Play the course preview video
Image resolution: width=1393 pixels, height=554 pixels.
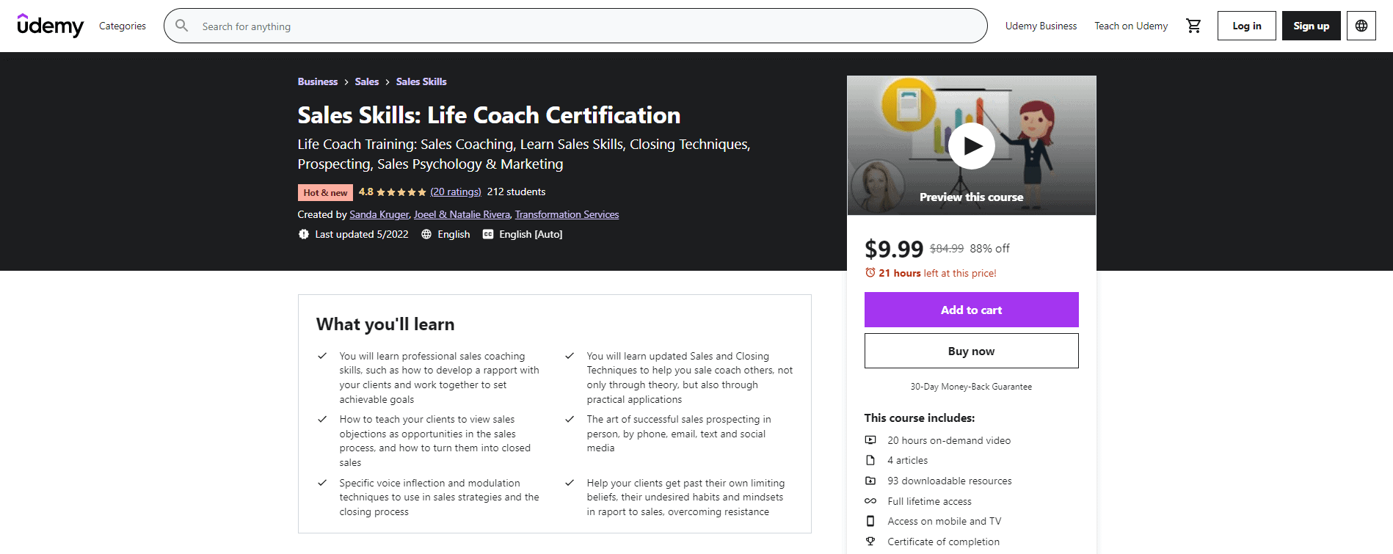[971, 145]
